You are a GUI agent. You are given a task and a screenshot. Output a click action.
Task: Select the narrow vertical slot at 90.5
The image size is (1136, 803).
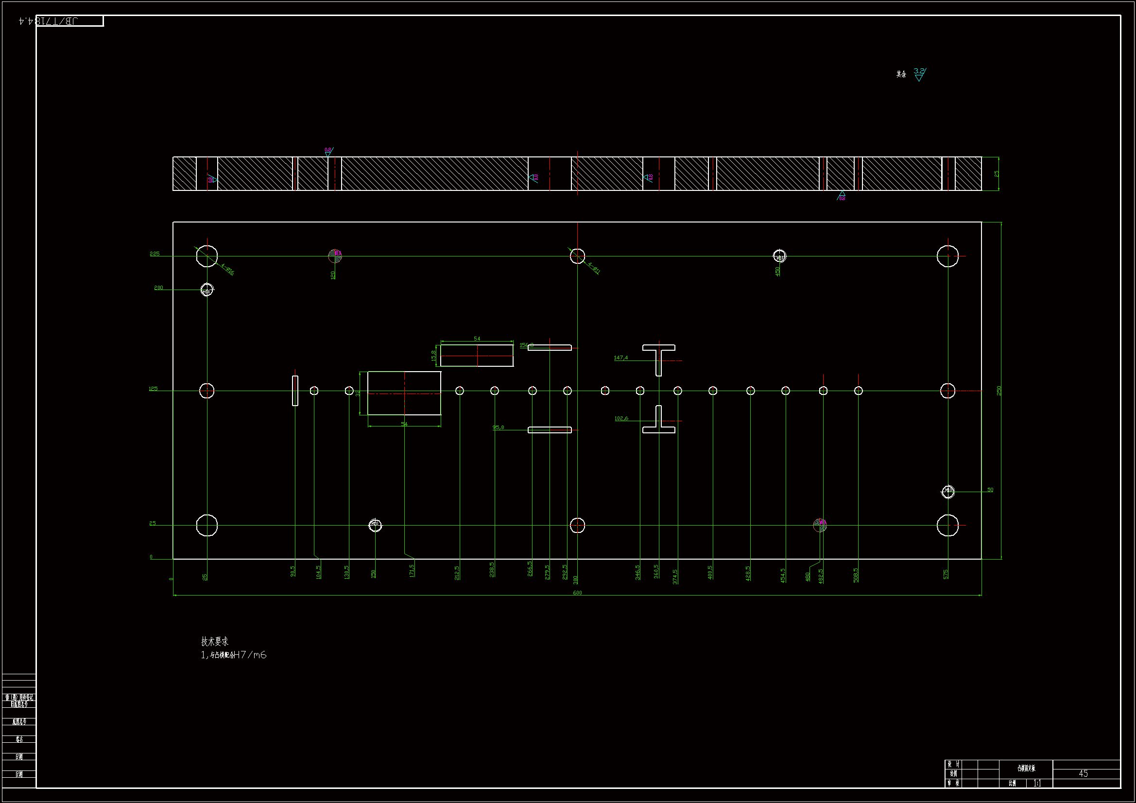point(295,391)
